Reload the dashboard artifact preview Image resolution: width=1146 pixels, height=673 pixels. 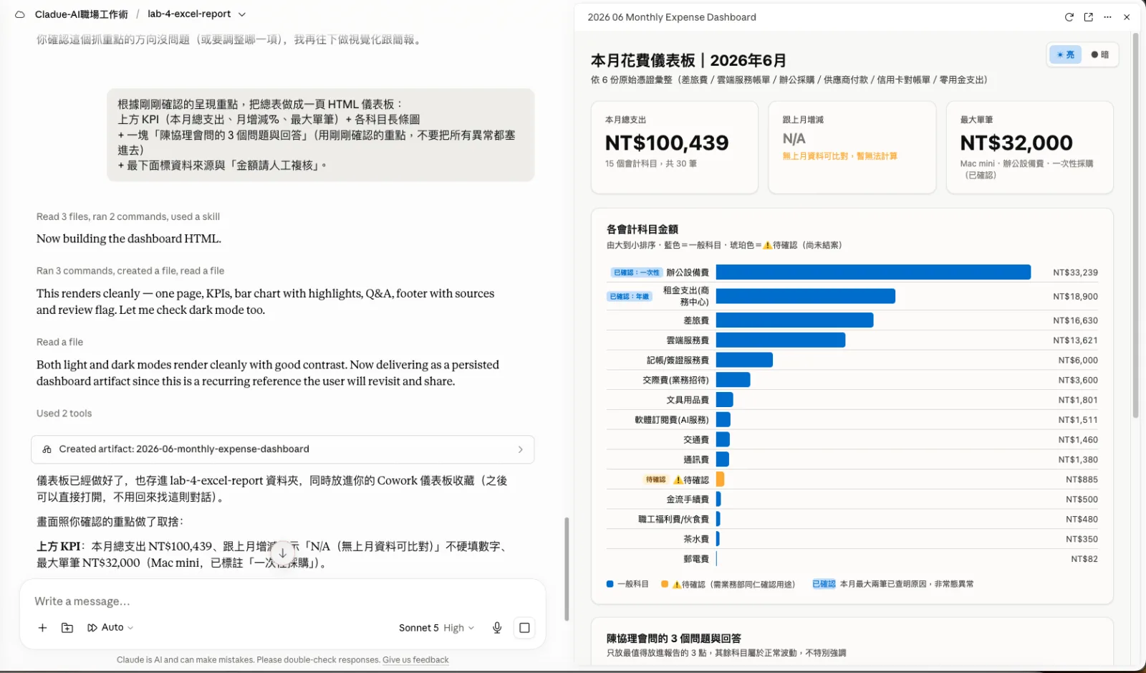pos(1069,17)
